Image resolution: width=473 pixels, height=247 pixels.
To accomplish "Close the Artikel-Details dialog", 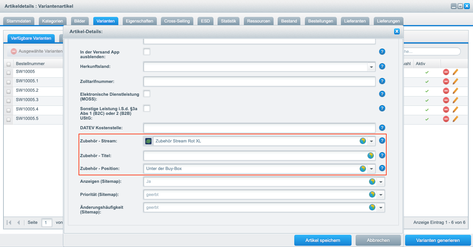I will coord(397,31).
